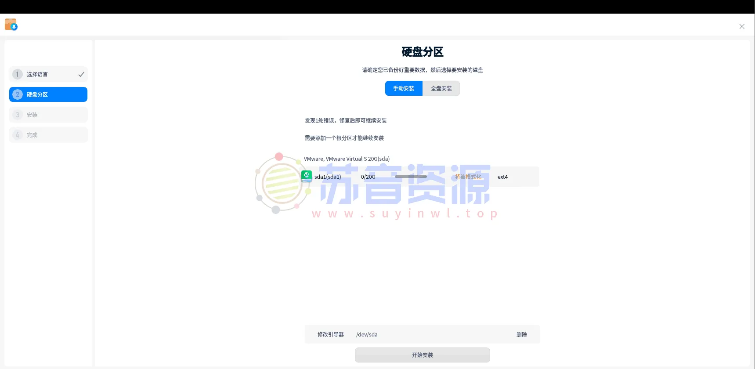Select step 3 安装 in sidebar
The image size is (755, 369).
tap(48, 115)
